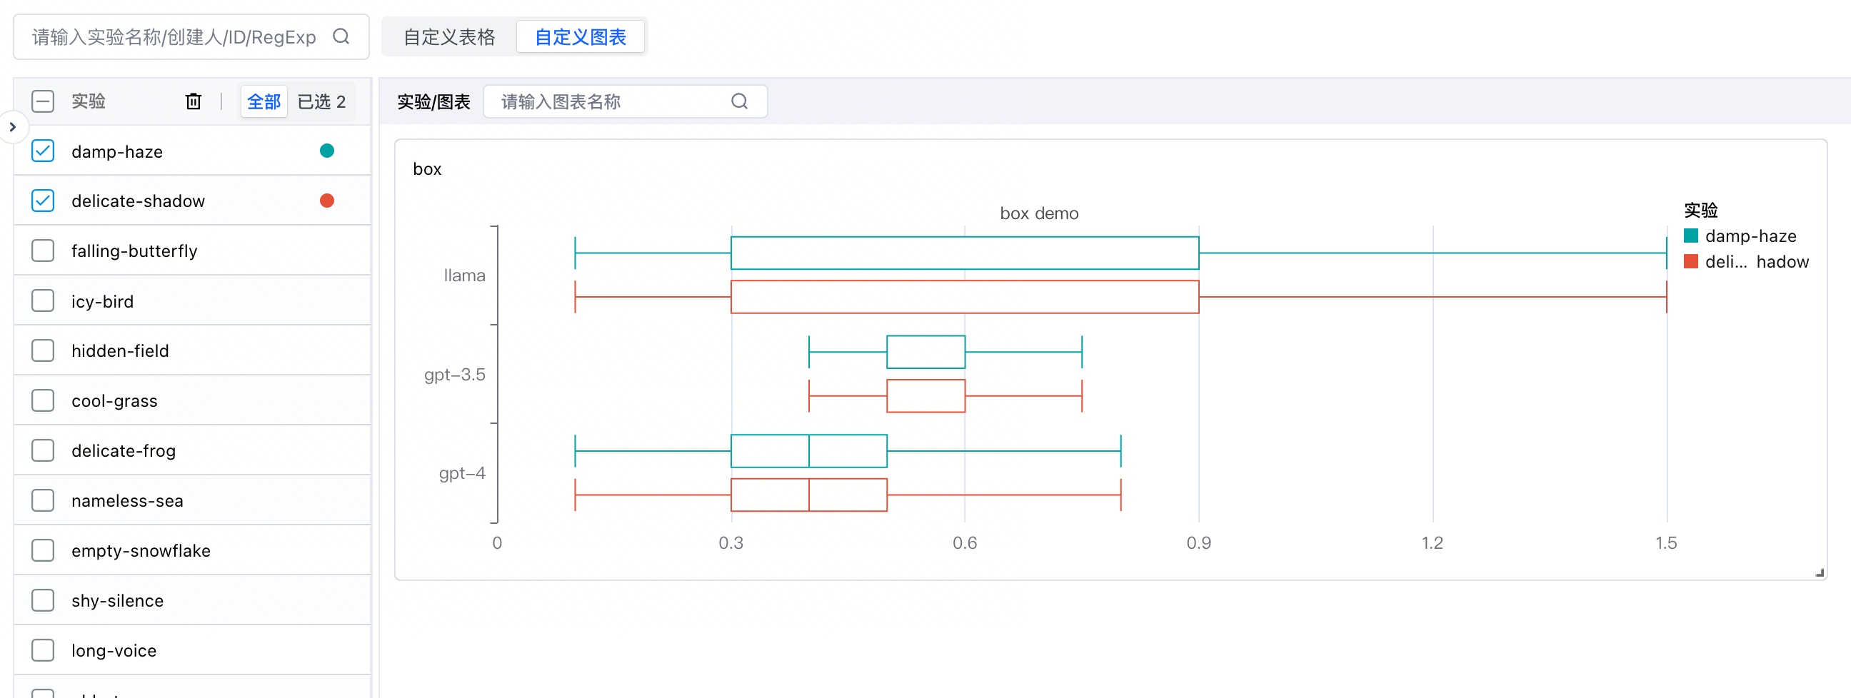1851x698 pixels.
Task: Switch to the 自定义表格 tab
Action: click(x=449, y=36)
